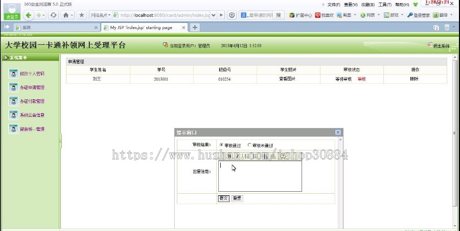Screen dimensions: 460x231
Task: Click the trash closed-tabs icon
Action: coord(447,27)
